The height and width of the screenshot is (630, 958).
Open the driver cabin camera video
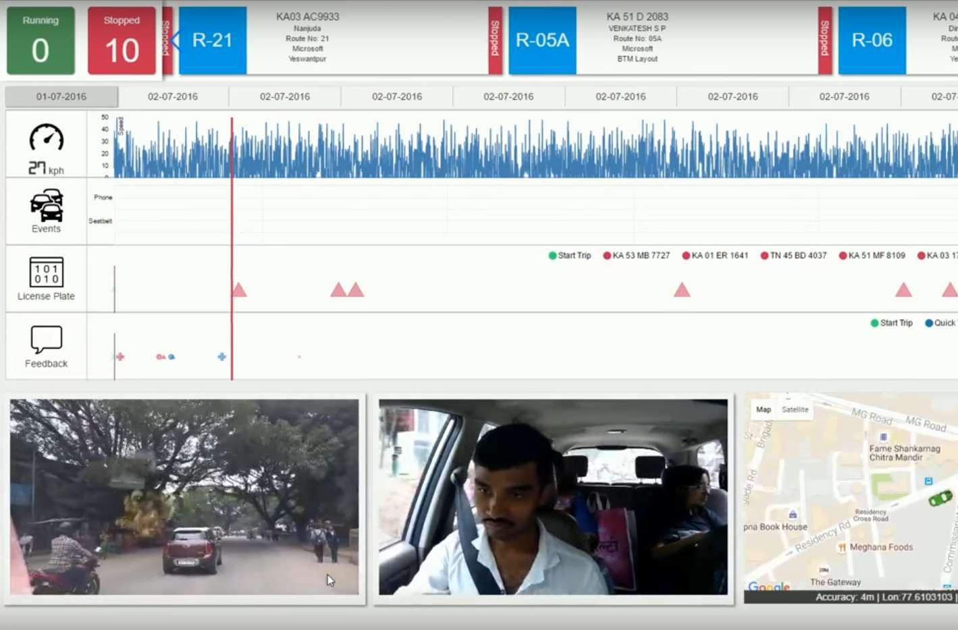553,497
